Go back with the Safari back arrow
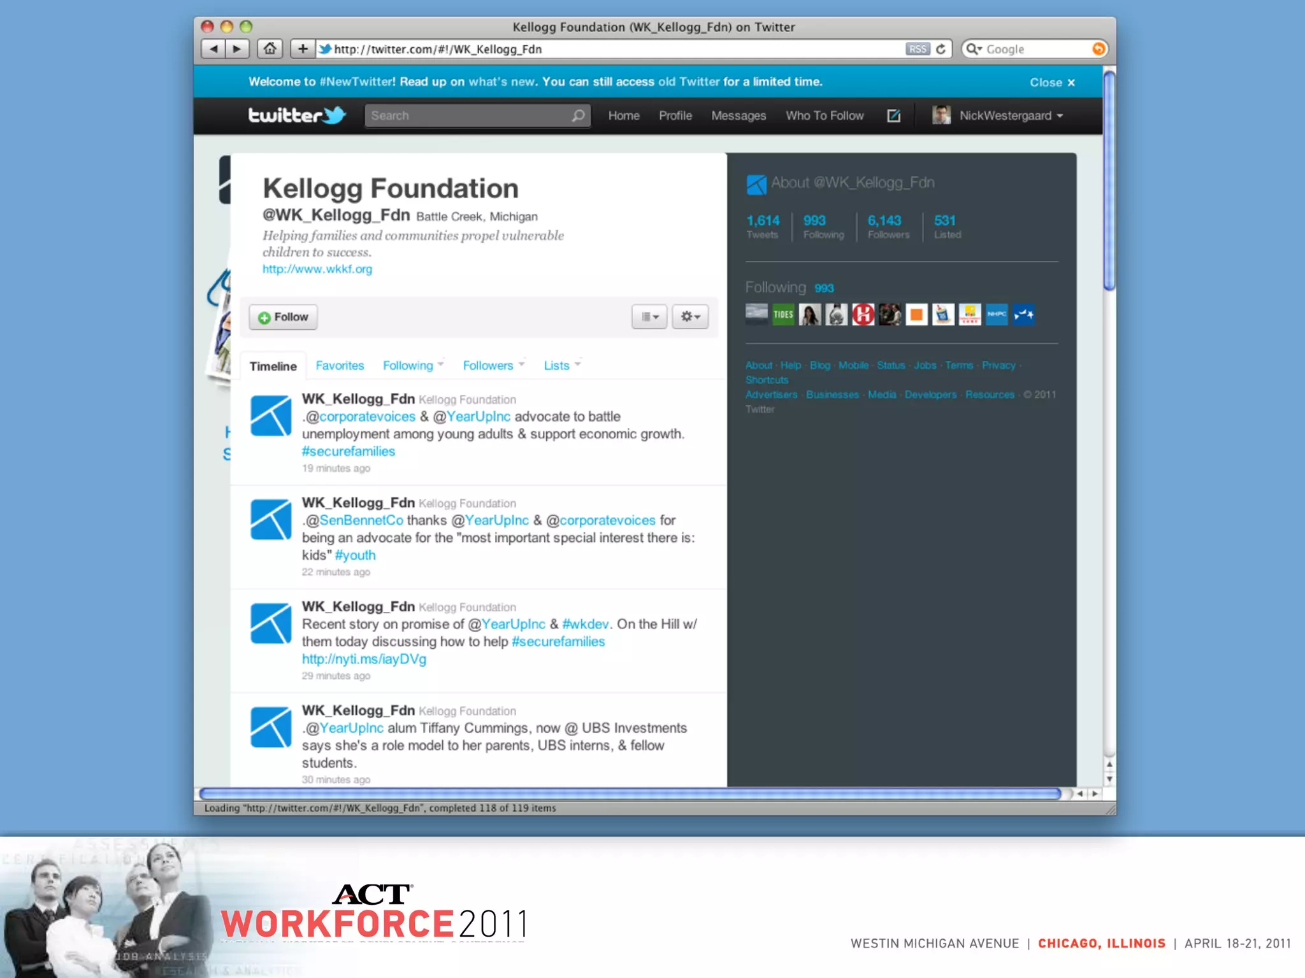The height and width of the screenshot is (978, 1305). point(213,49)
